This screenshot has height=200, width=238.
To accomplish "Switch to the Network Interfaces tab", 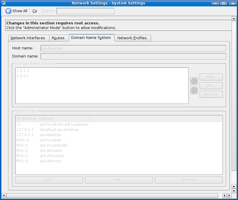I will [x=28, y=38].
